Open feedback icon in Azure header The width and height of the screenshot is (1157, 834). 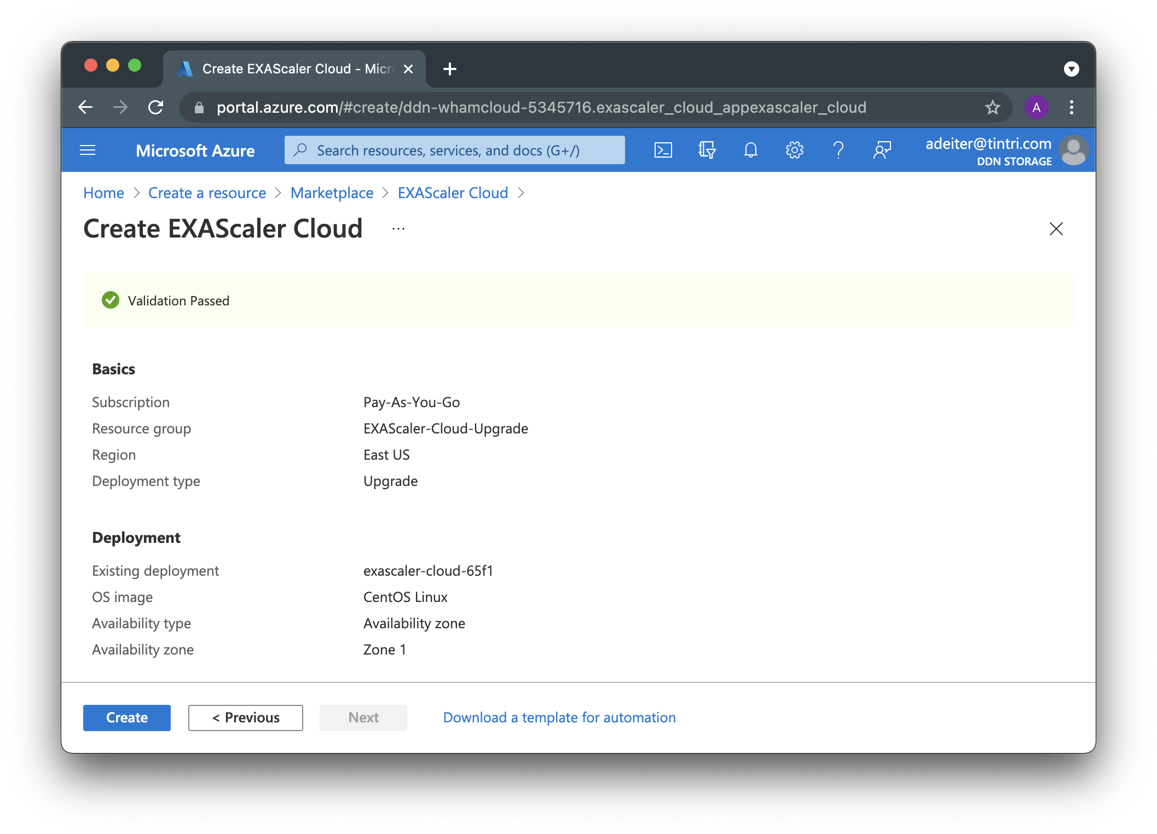point(882,150)
